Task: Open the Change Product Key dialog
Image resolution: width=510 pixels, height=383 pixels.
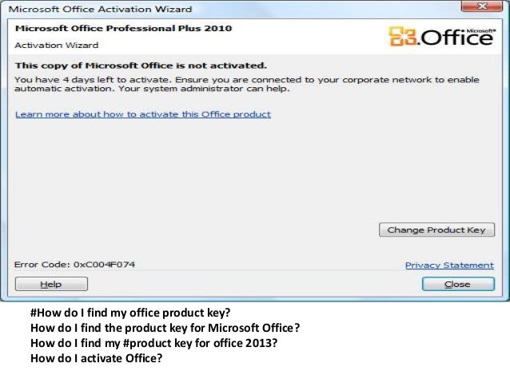Action: (x=436, y=229)
